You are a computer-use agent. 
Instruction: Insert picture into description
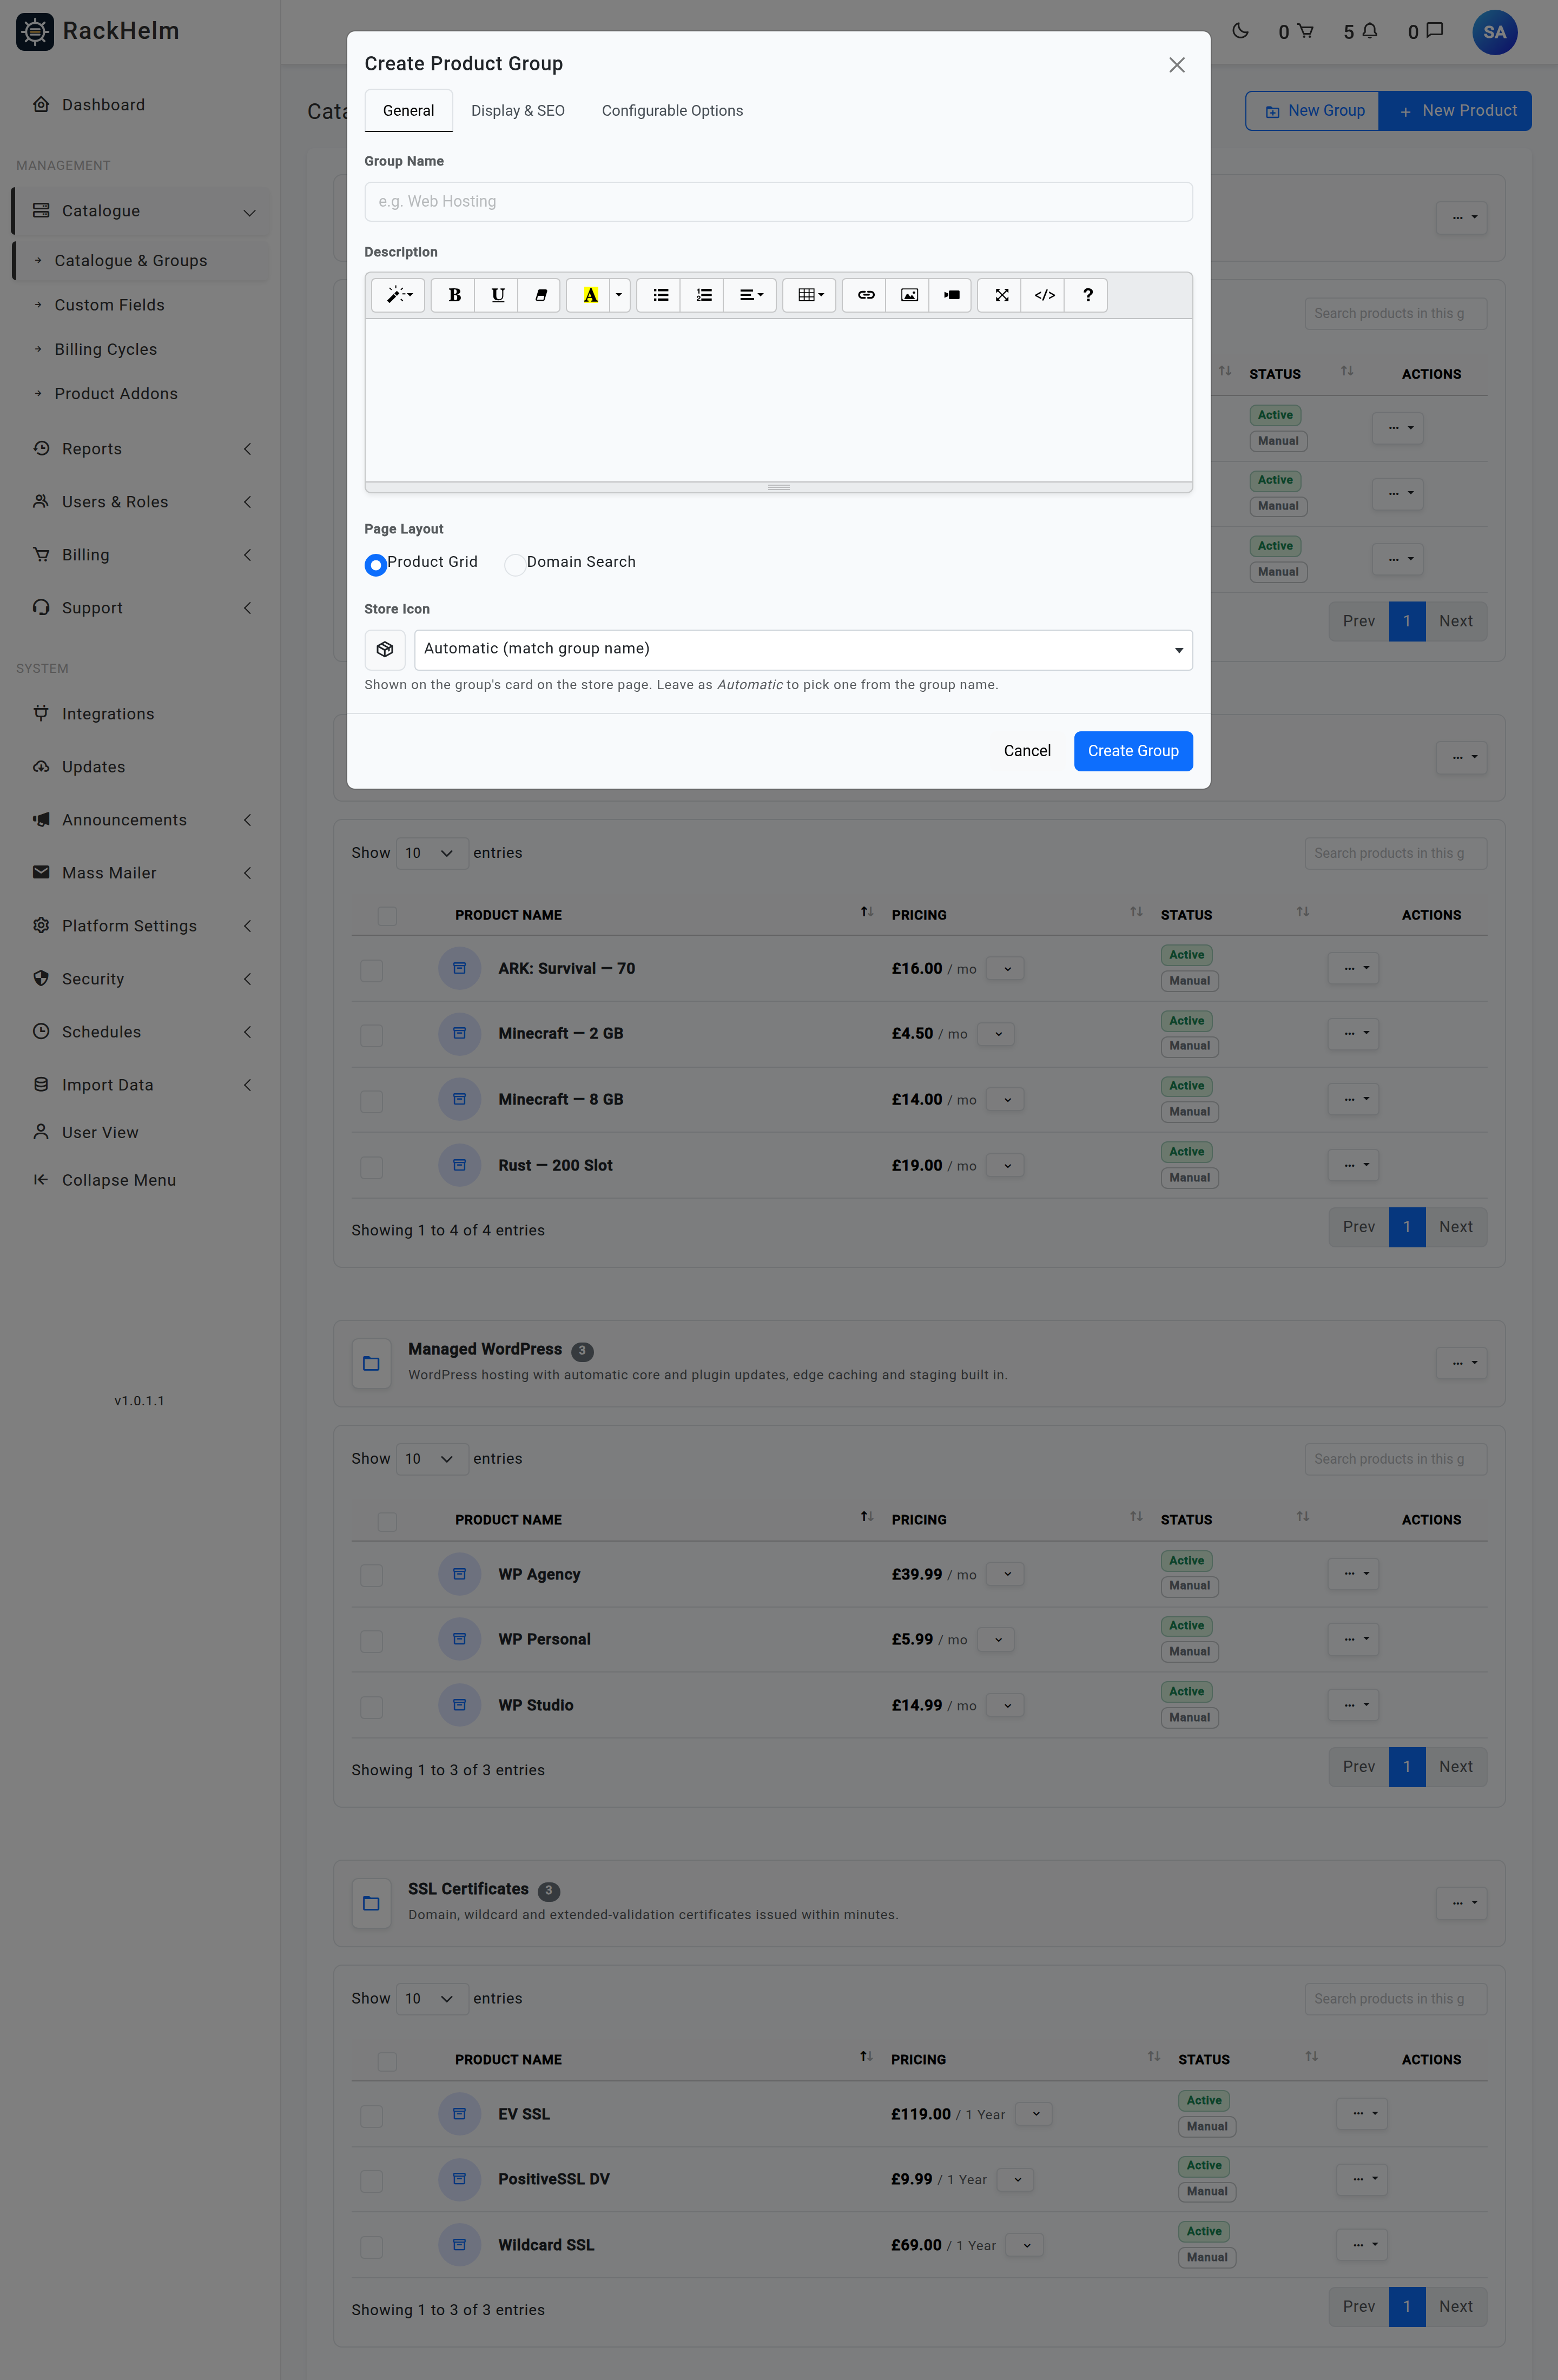(908, 295)
